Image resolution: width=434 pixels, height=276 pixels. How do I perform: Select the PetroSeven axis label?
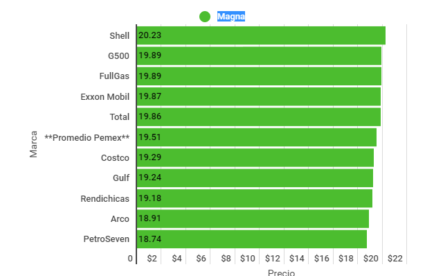click(107, 239)
